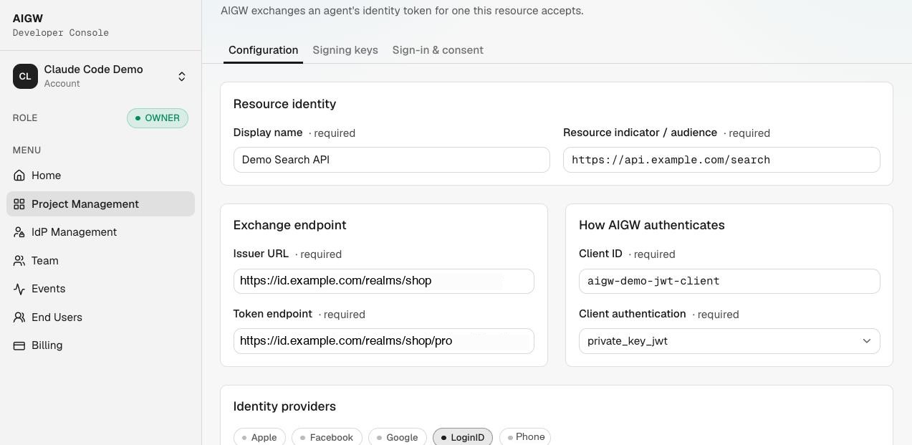Image resolution: width=912 pixels, height=445 pixels.
Task: Click the Home house icon in the sidebar
Action: tap(19, 176)
